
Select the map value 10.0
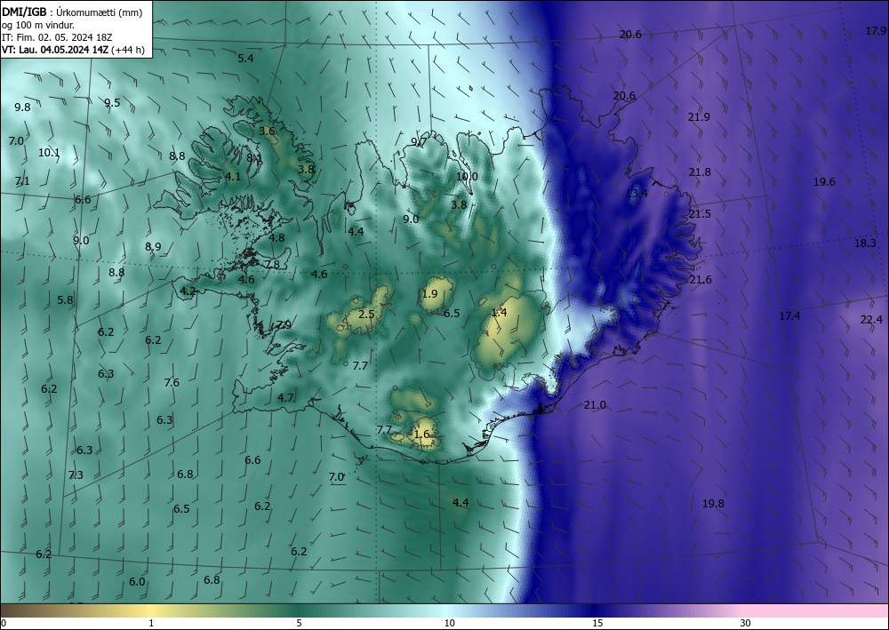click(468, 176)
